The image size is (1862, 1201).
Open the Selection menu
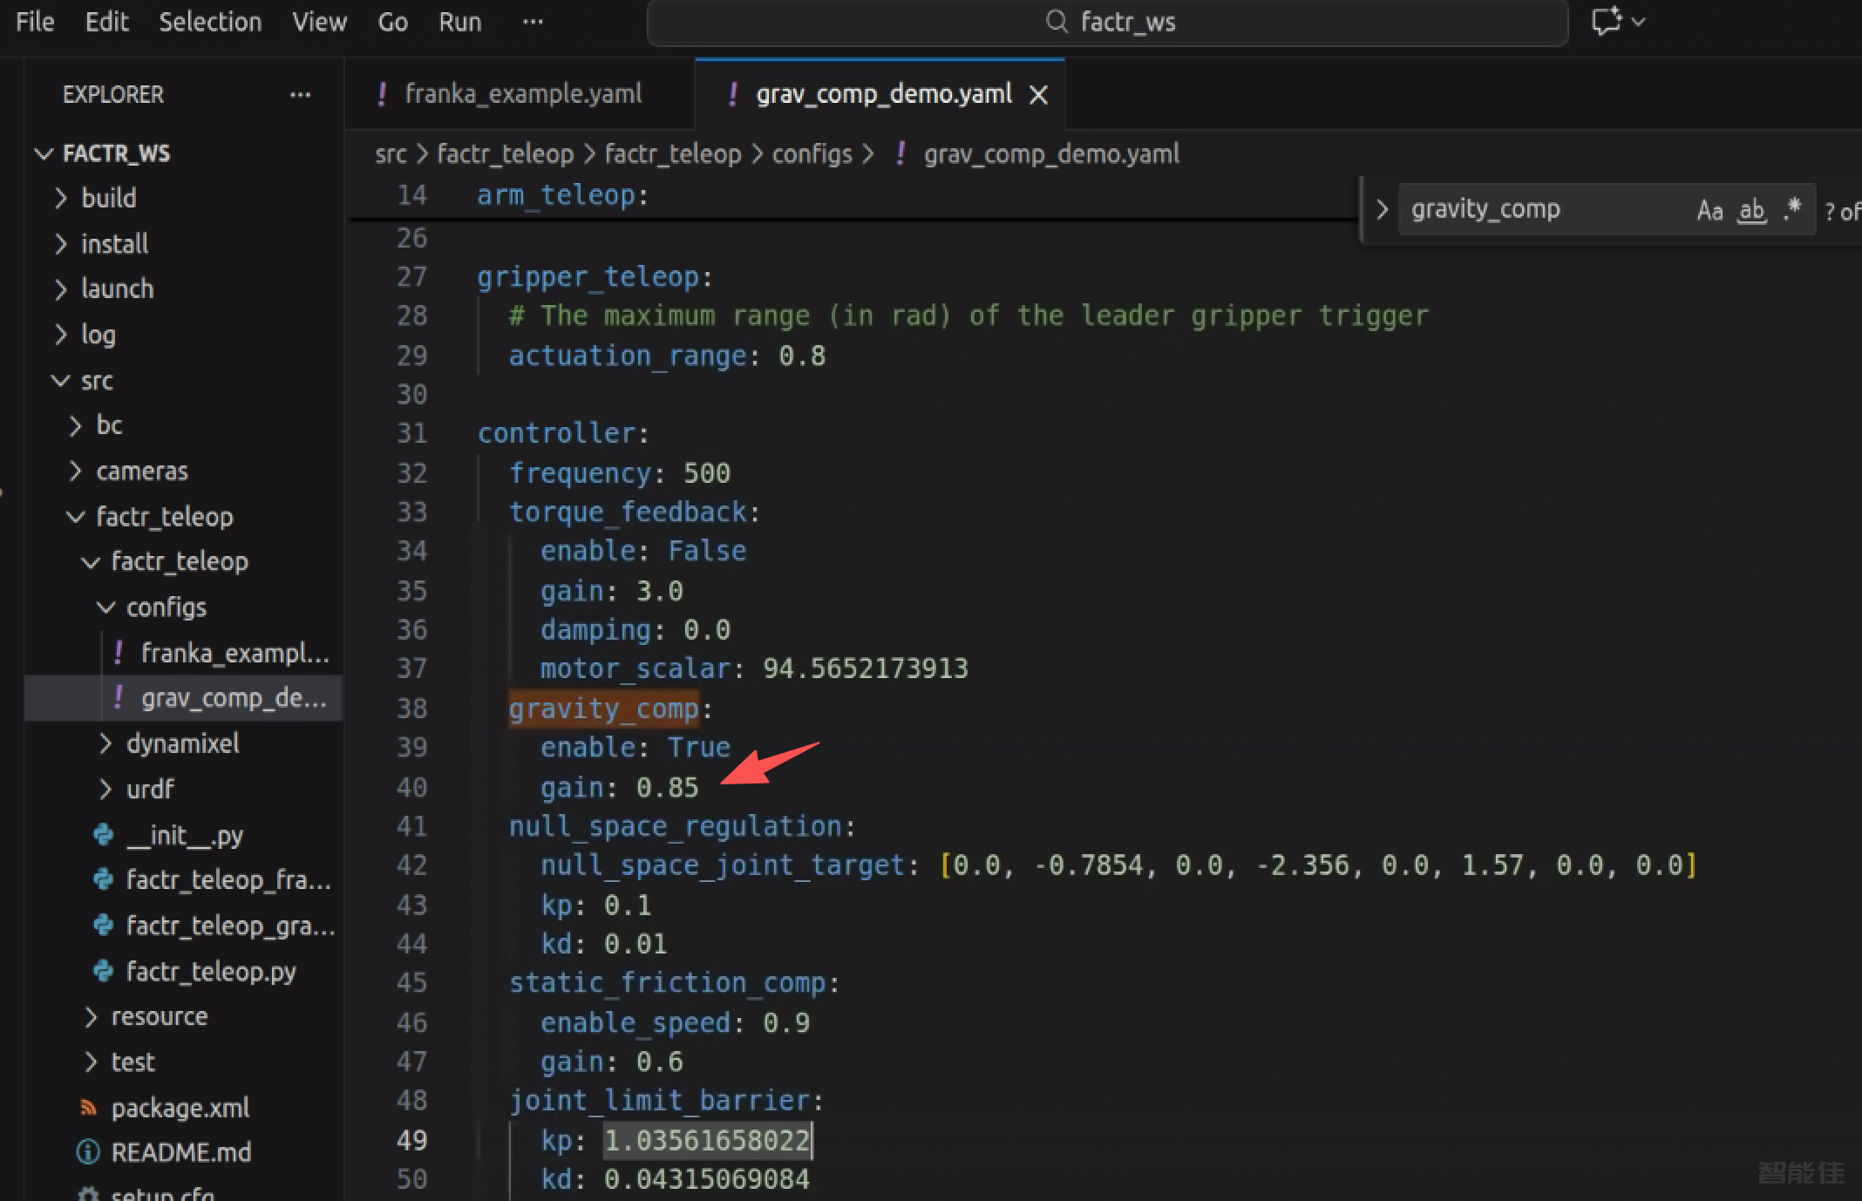pyautogui.click(x=210, y=22)
